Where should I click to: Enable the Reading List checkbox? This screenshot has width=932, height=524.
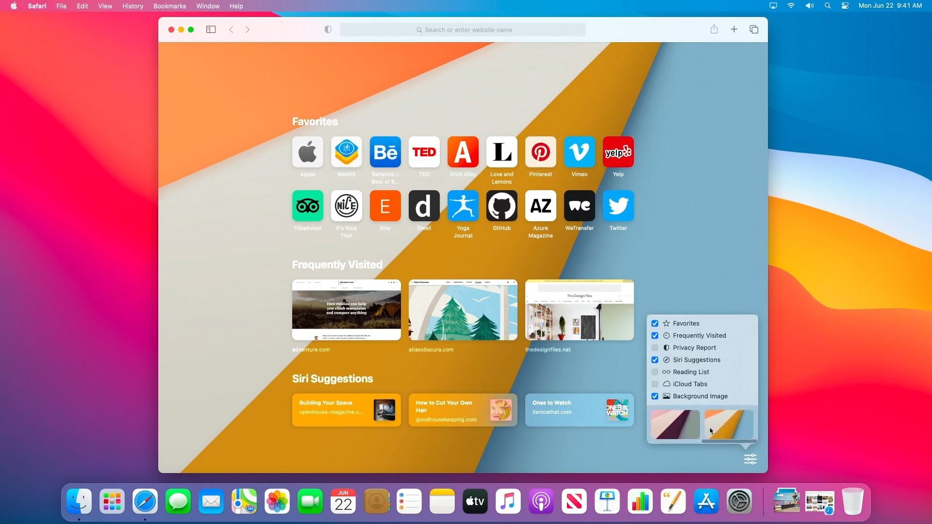655,372
